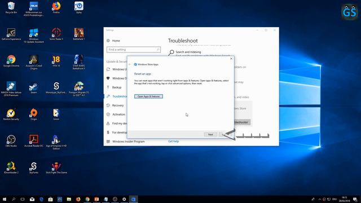Image resolution: width=361 pixels, height=203 pixels.
Task: Click the taskbar clock and date
Action: pyautogui.click(x=345, y=199)
